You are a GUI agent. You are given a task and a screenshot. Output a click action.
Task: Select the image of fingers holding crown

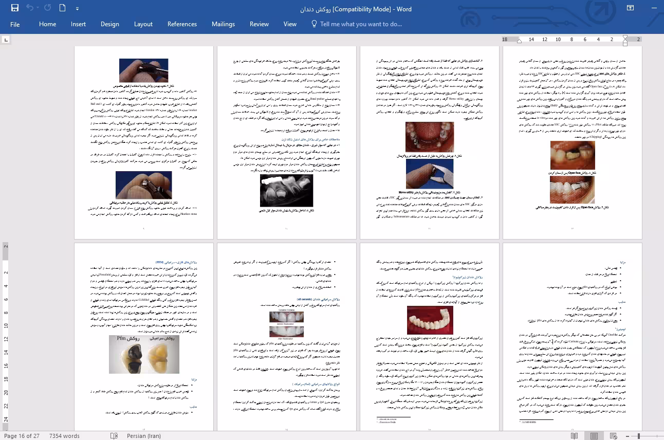144,185
